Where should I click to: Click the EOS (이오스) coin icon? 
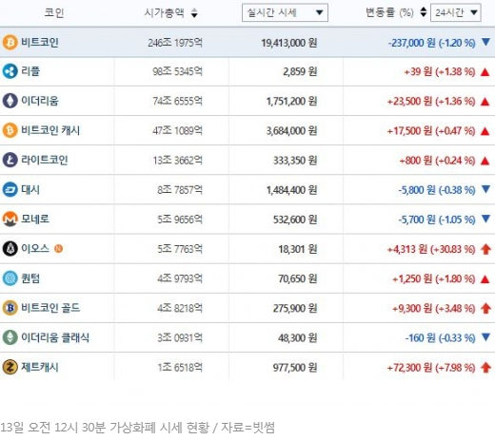pyautogui.click(x=10, y=249)
